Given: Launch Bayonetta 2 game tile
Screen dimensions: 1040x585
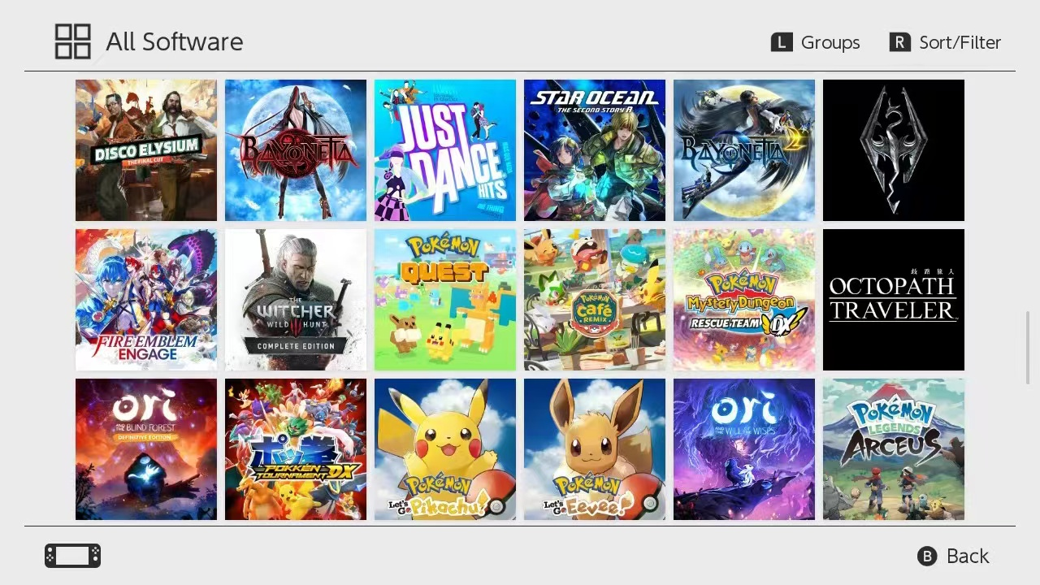Looking at the screenshot, I should pos(744,150).
